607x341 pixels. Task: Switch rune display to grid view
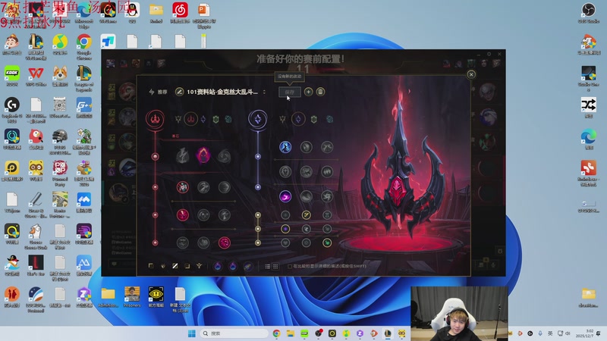pos(275,267)
